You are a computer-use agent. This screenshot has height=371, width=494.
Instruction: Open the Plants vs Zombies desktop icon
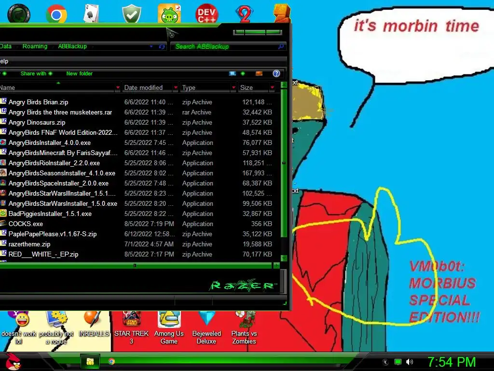(x=244, y=328)
